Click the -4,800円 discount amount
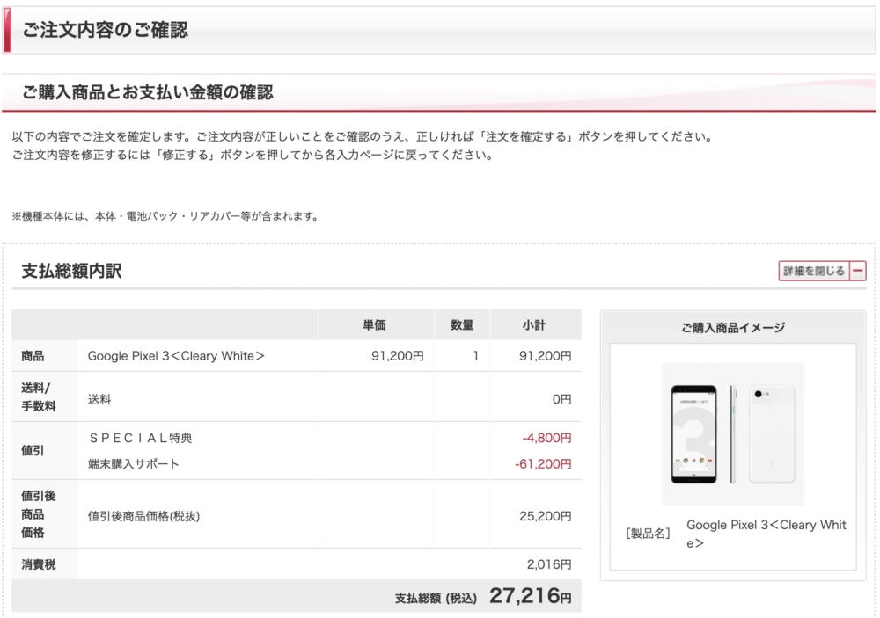This screenshot has width=880, height=618. (546, 438)
